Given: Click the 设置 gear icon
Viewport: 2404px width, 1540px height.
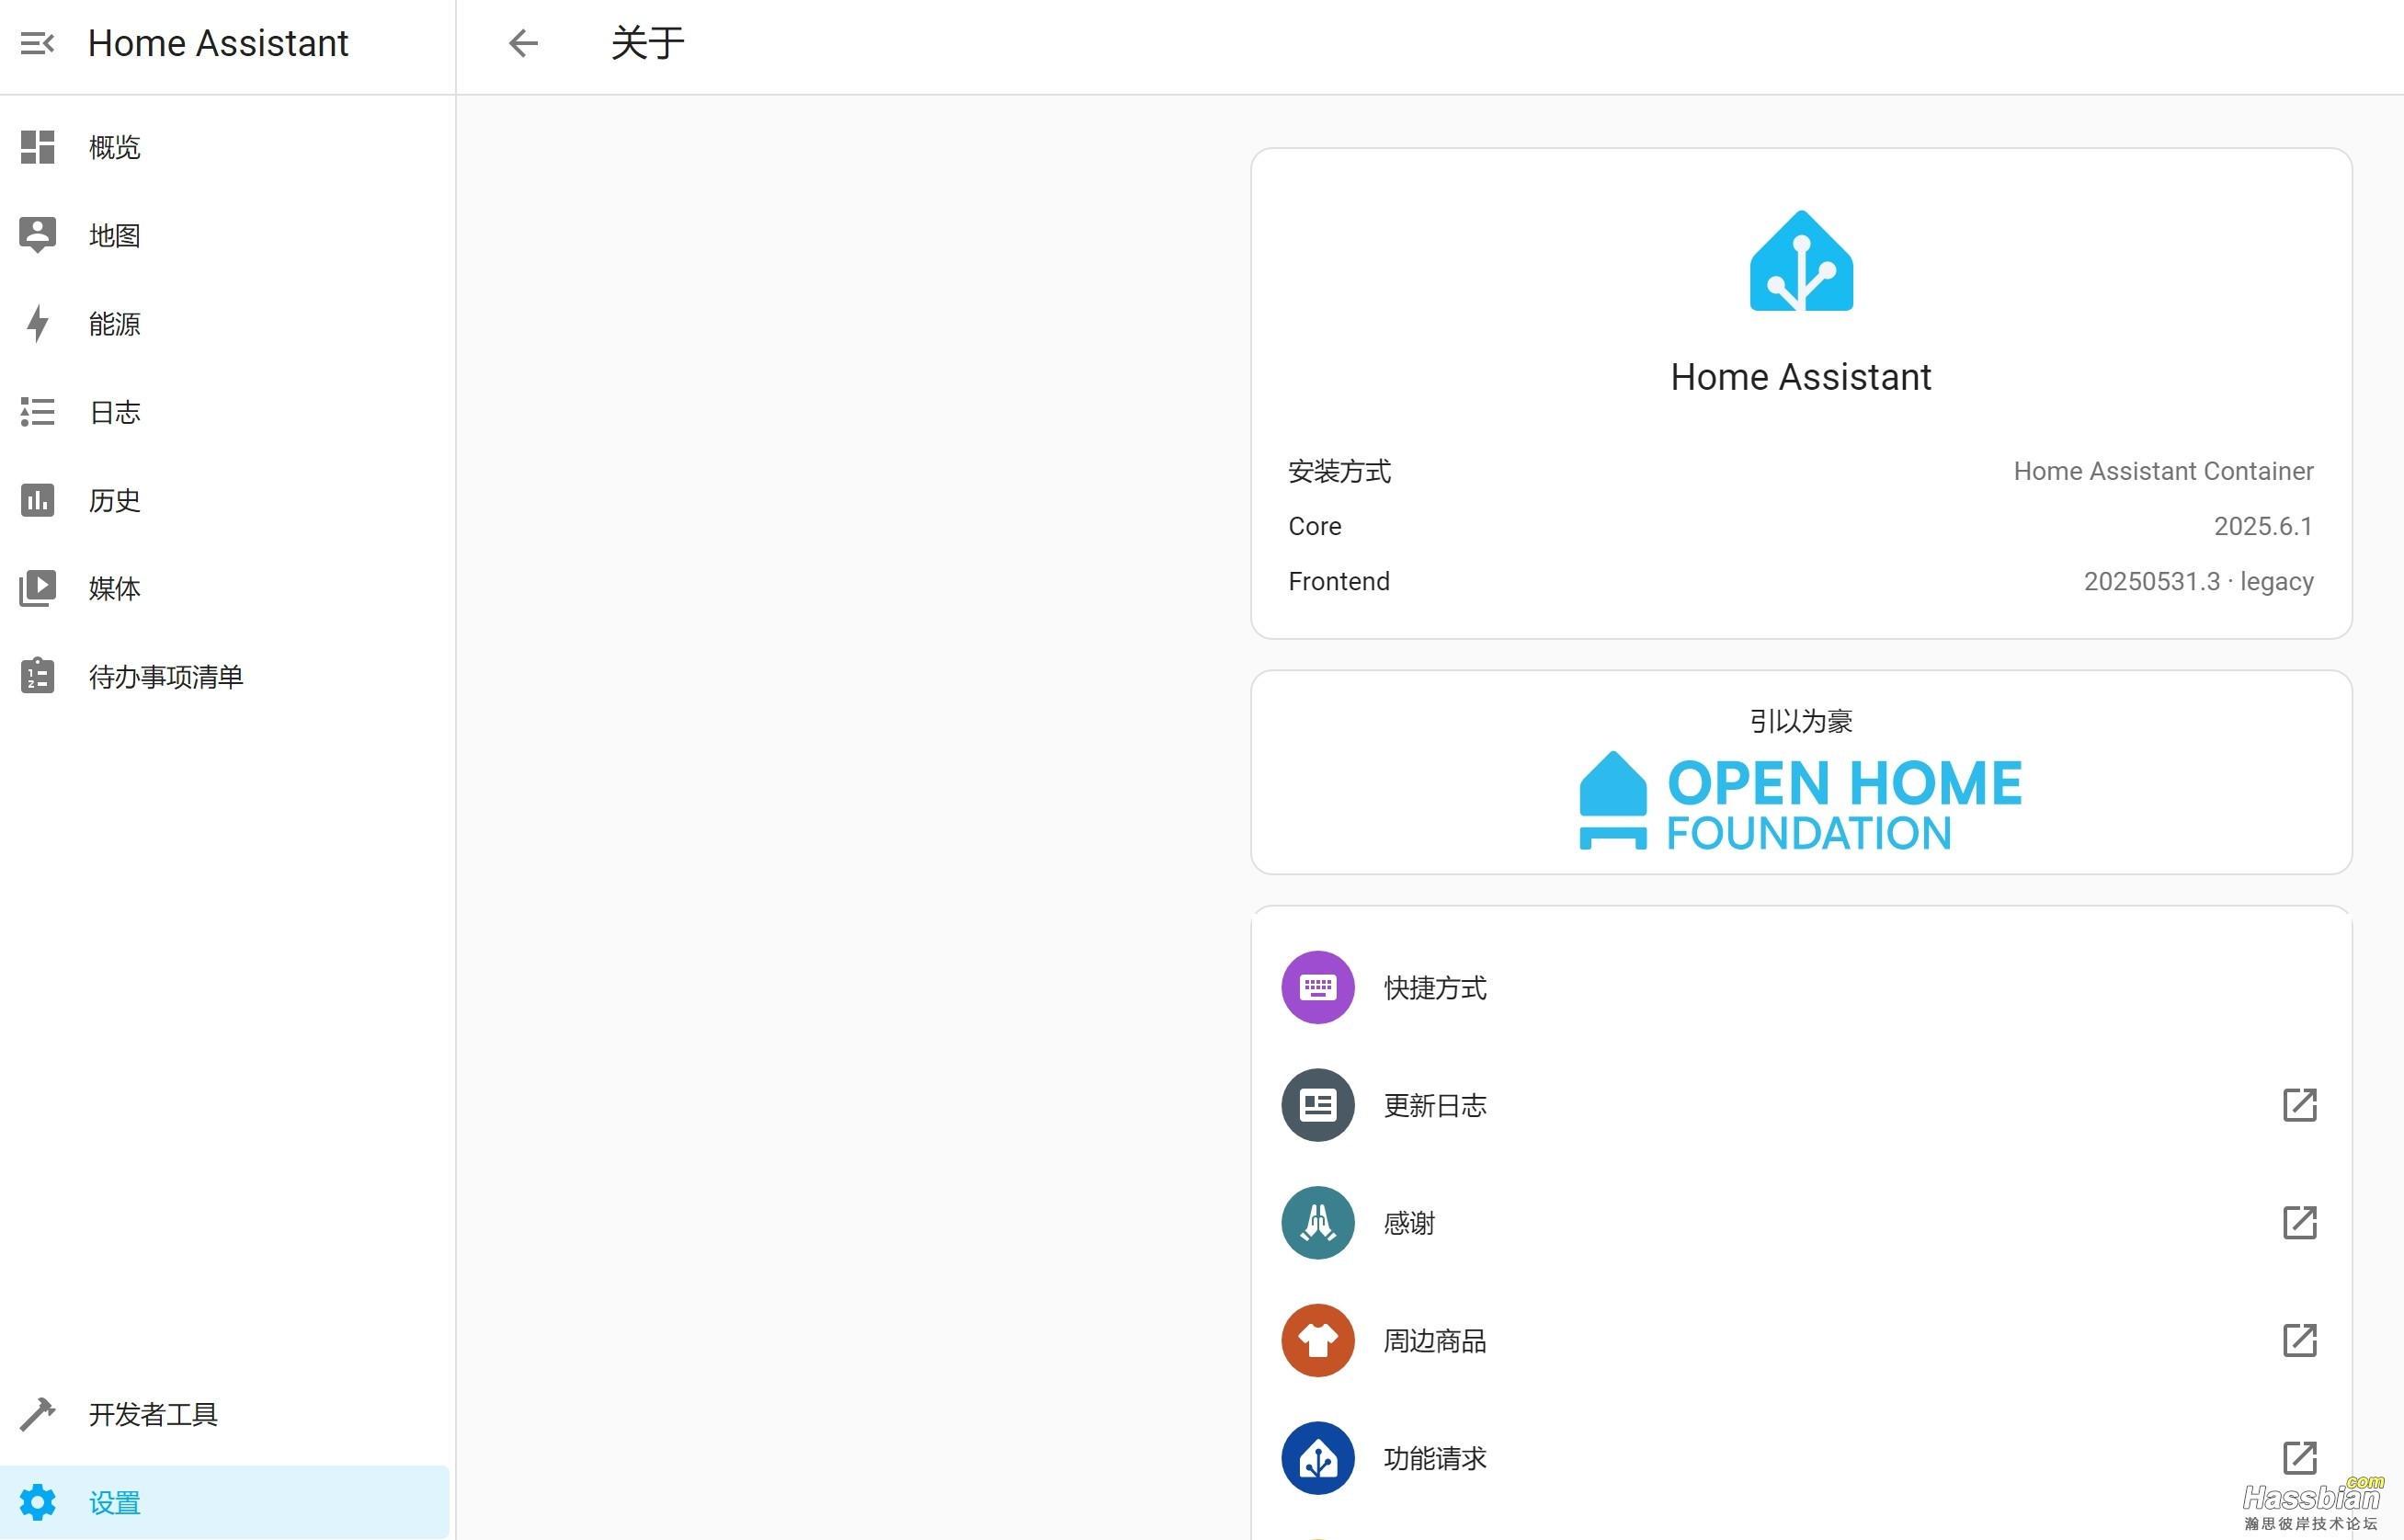Looking at the screenshot, I should tap(38, 1502).
